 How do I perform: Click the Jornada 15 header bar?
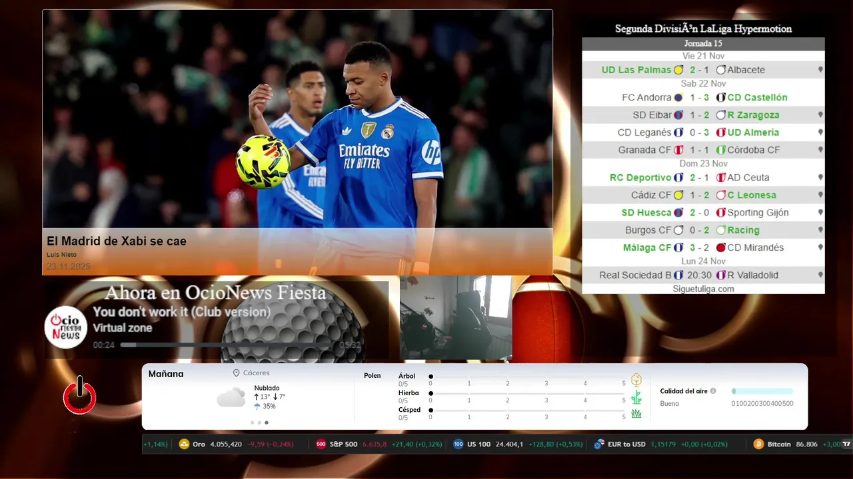(703, 43)
